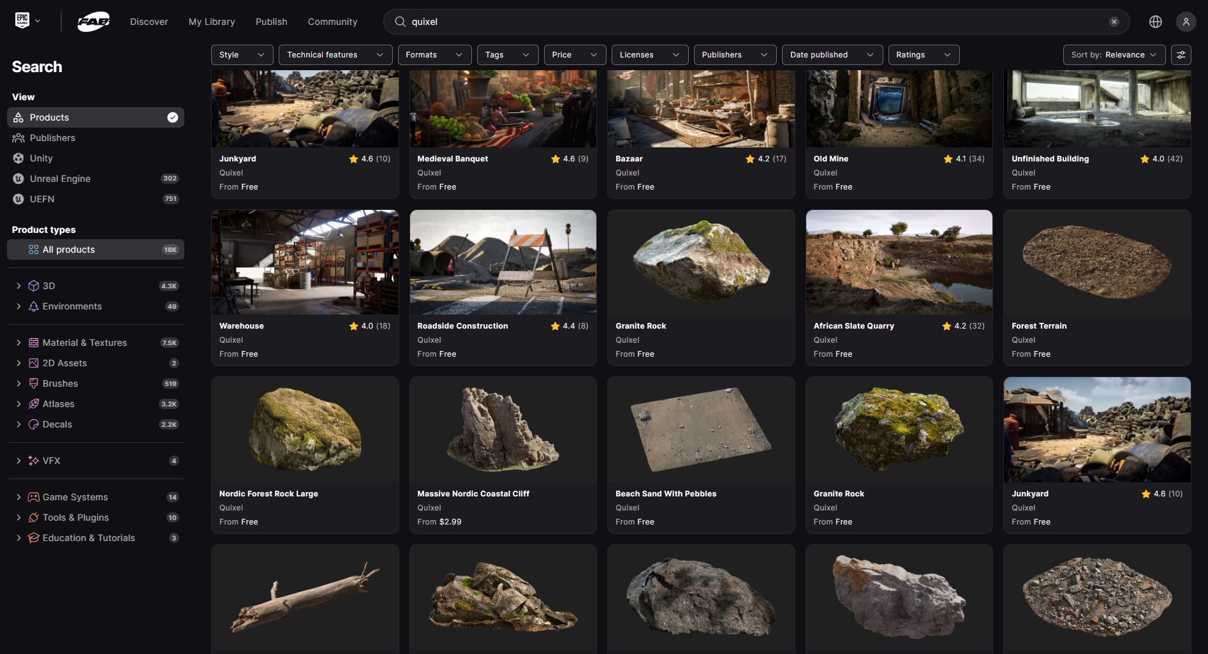Click the VFX sparkle icon
This screenshot has width=1208, height=654.
(x=34, y=461)
